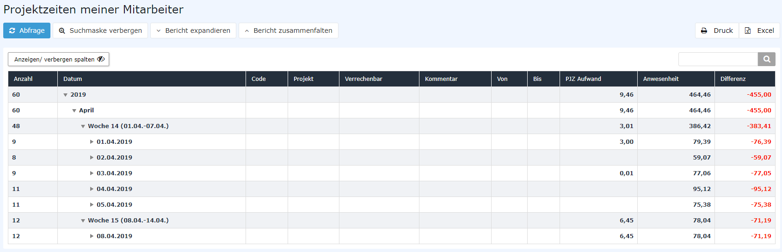Sort by Projekt column header
782x252 pixels.
[x=314, y=79]
